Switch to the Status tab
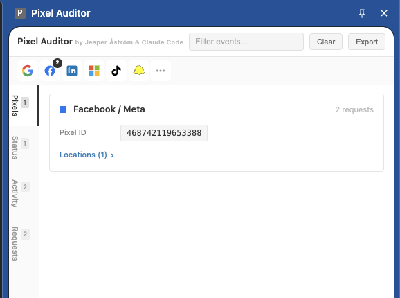This screenshot has width=400, height=298. point(24,148)
